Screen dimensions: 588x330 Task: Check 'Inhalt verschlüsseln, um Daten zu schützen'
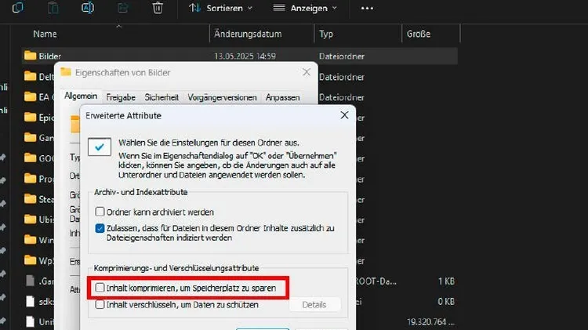(x=100, y=305)
